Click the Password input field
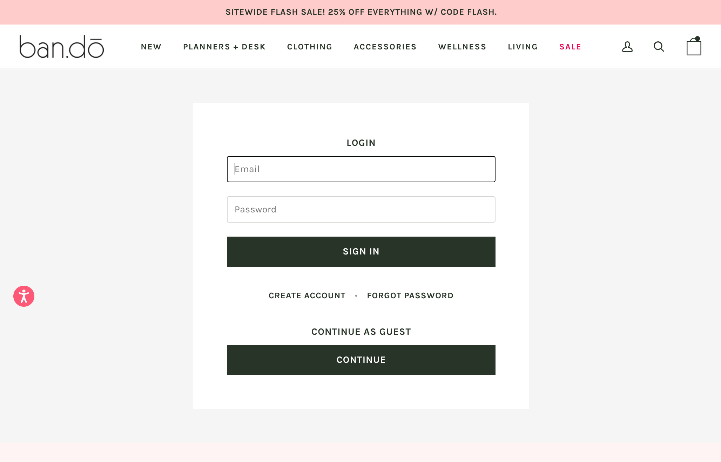Viewport: 721px width, 462px height. 361,209
